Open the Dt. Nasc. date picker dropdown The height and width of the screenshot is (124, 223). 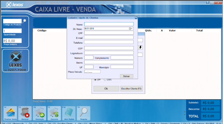pyautogui.click(x=131, y=29)
